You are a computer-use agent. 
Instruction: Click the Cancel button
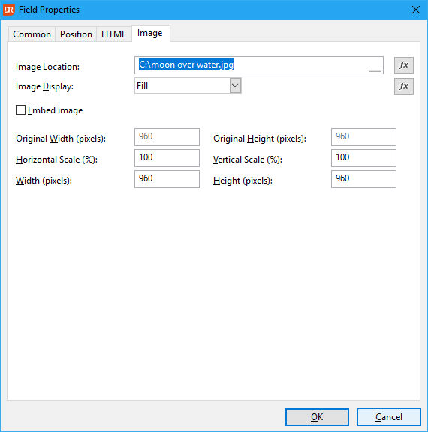[x=389, y=417]
